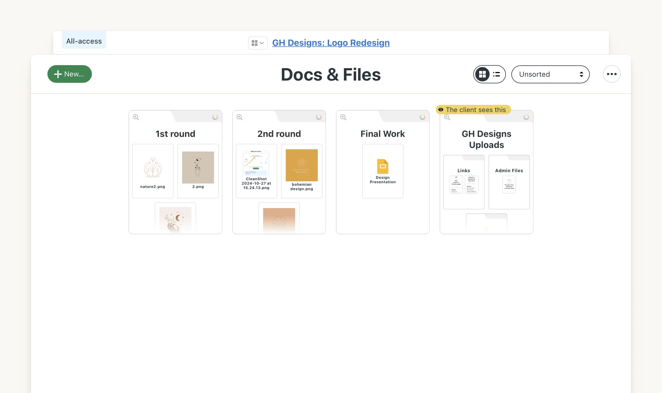Screen dimensions: 662x393
Task: Open the three-dot more options menu
Action: tap(612, 74)
